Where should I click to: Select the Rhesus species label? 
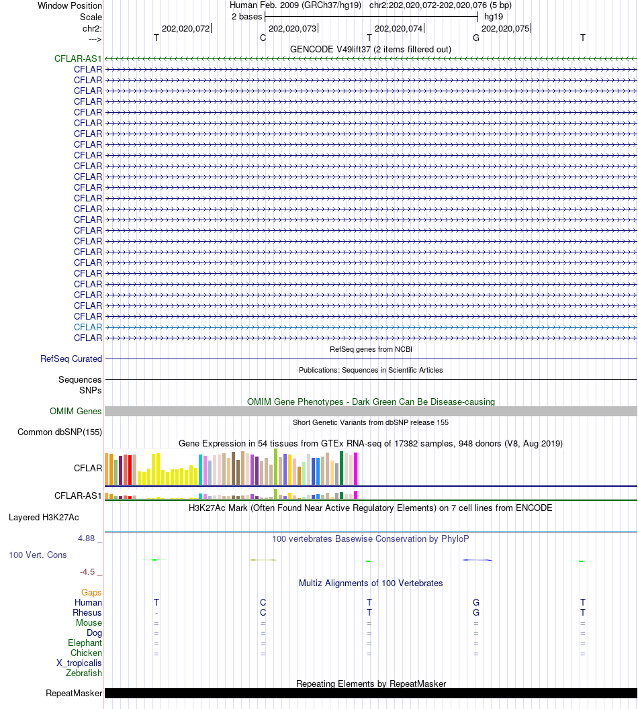pos(87,613)
